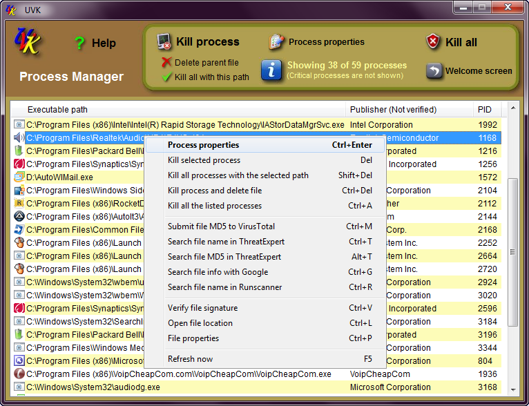Image resolution: width=529 pixels, height=406 pixels.
Task: Search file info with Google
Action: 265,272
